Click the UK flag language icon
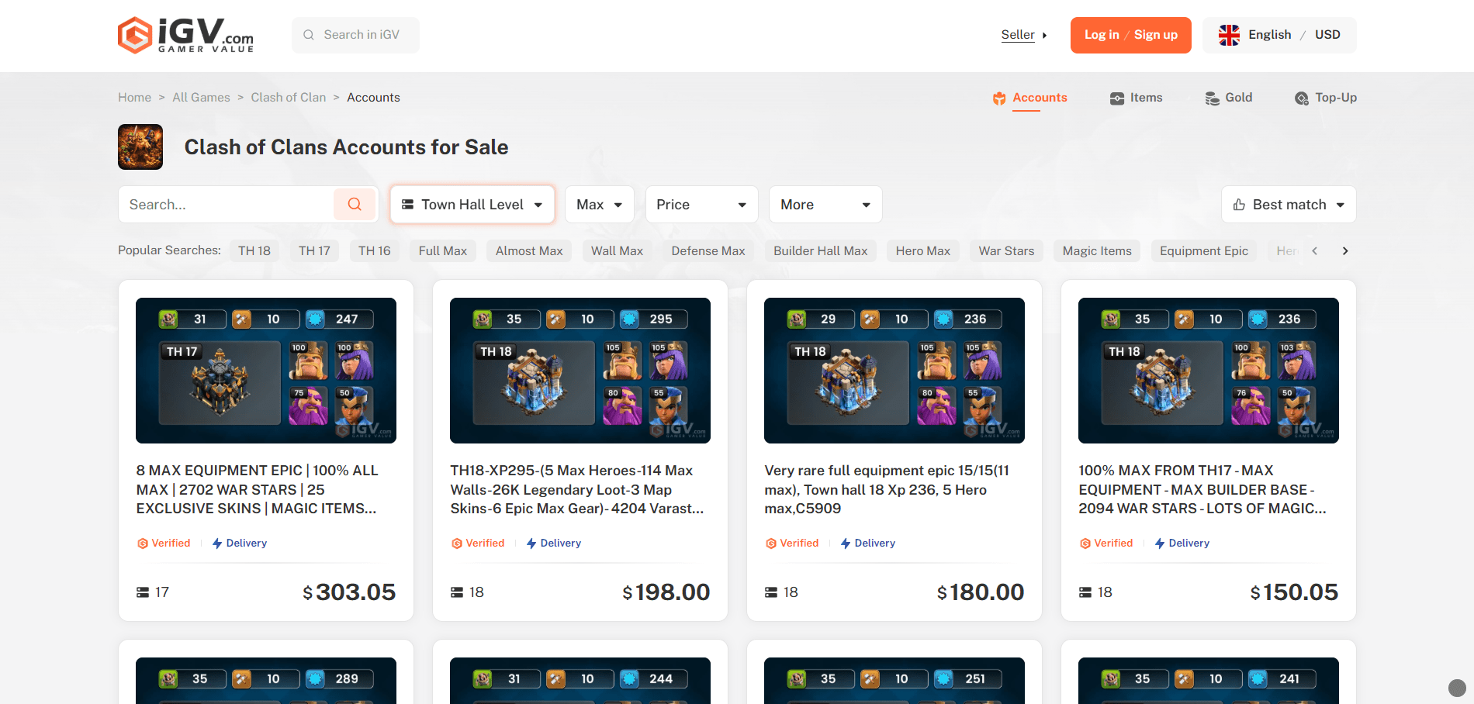This screenshot has height=704, width=1474. pyautogui.click(x=1229, y=35)
